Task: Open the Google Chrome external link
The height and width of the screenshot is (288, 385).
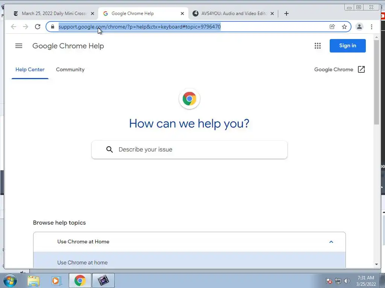Action: click(340, 69)
